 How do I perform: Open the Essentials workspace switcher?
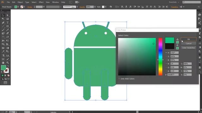[174, 2]
